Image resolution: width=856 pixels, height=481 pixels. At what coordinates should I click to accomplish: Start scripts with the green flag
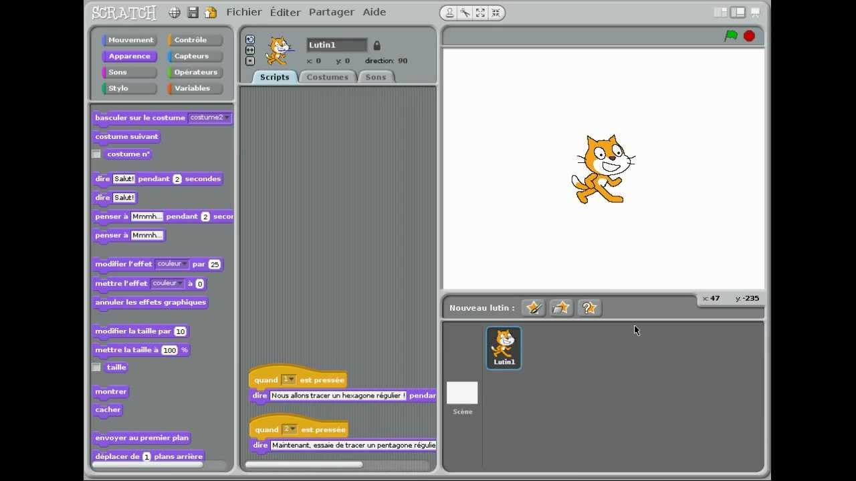[x=731, y=36]
